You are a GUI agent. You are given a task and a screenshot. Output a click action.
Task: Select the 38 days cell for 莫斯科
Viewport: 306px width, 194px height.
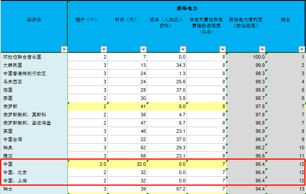127,115
